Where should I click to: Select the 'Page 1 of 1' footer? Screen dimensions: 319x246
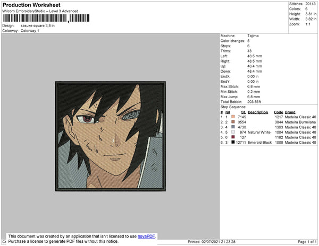point(307,242)
